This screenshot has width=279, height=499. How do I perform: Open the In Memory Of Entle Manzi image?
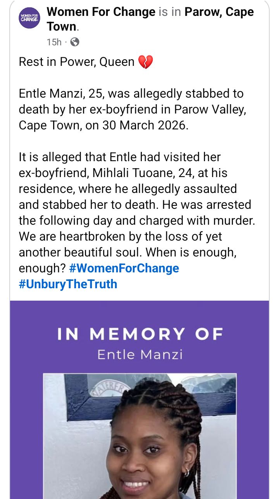(139, 399)
